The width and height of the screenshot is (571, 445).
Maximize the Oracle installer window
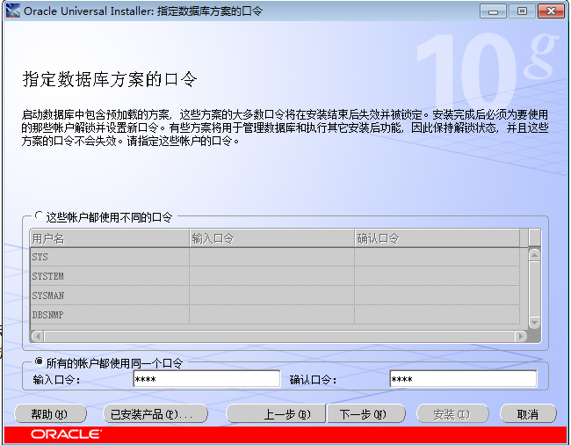[522, 11]
